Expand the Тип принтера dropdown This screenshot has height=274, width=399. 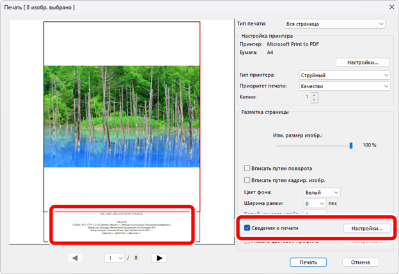coord(345,75)
